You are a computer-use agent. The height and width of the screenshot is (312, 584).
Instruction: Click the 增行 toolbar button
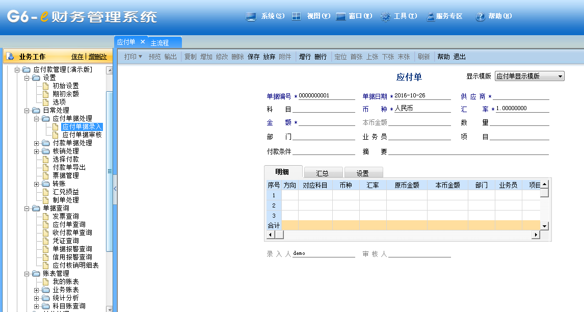click(x=305, y=57)
